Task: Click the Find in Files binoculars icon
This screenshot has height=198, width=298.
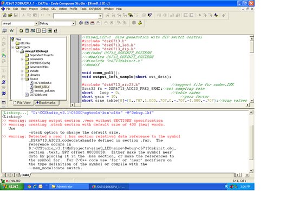Action: coord(131,15)
